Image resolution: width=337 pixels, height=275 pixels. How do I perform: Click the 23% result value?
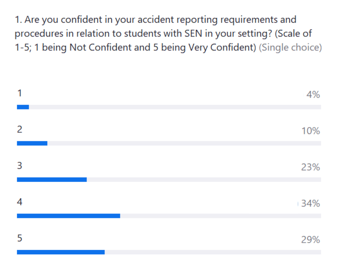(x=311, y=167)
